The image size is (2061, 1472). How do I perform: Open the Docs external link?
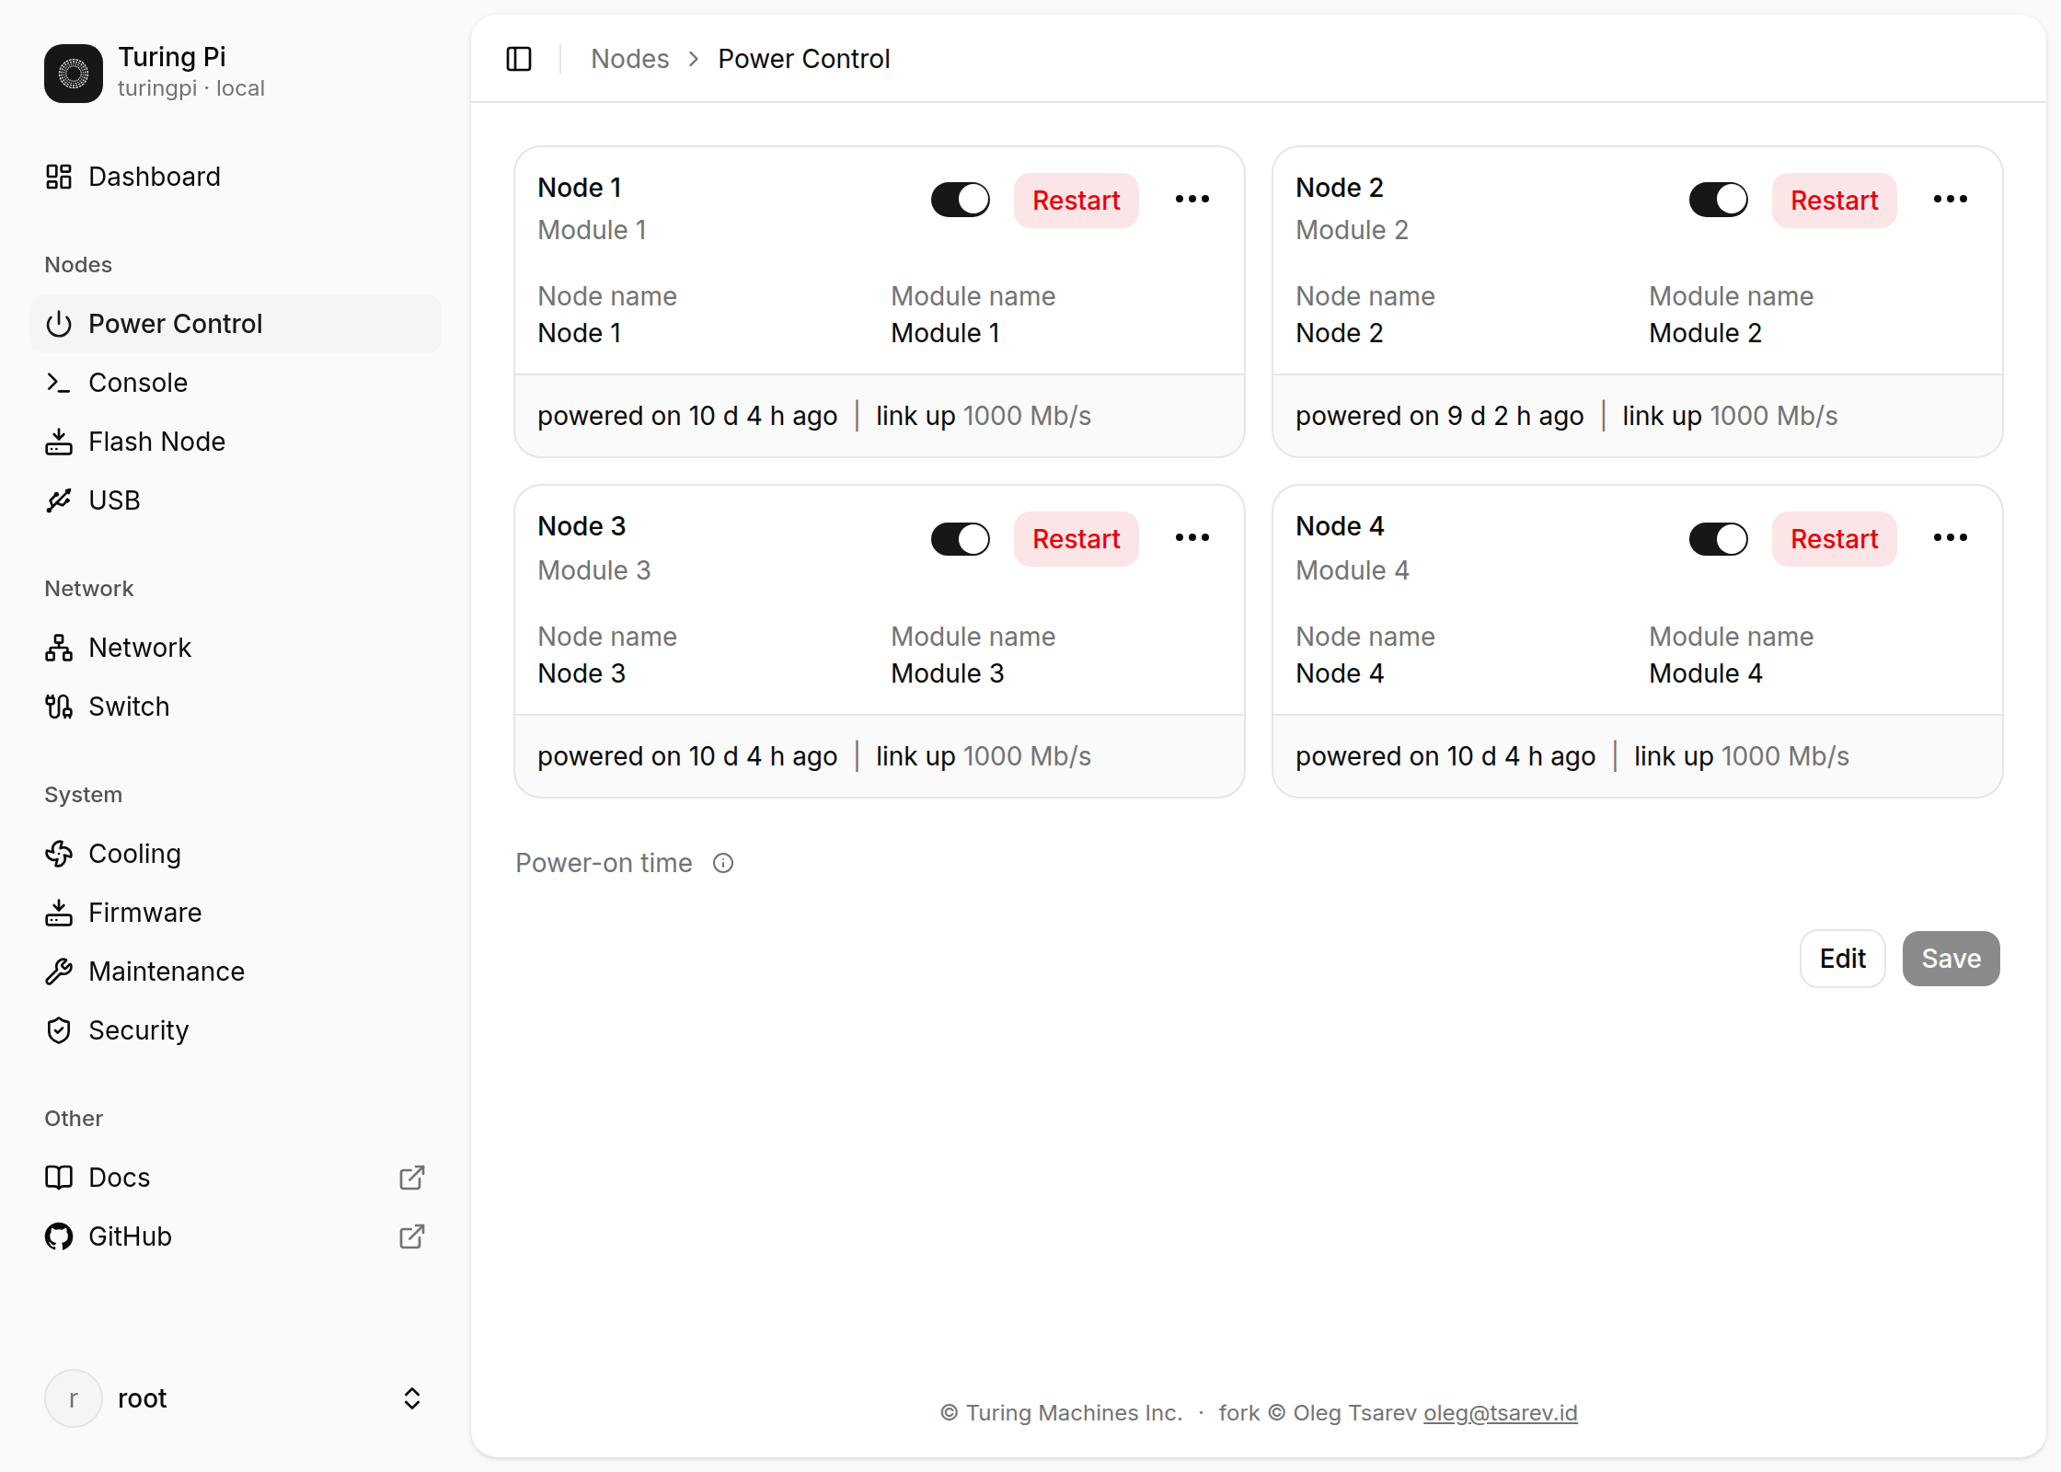236,1178
